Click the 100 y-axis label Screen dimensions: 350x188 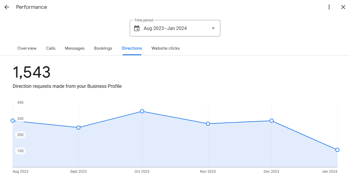[x=20, y=151]
